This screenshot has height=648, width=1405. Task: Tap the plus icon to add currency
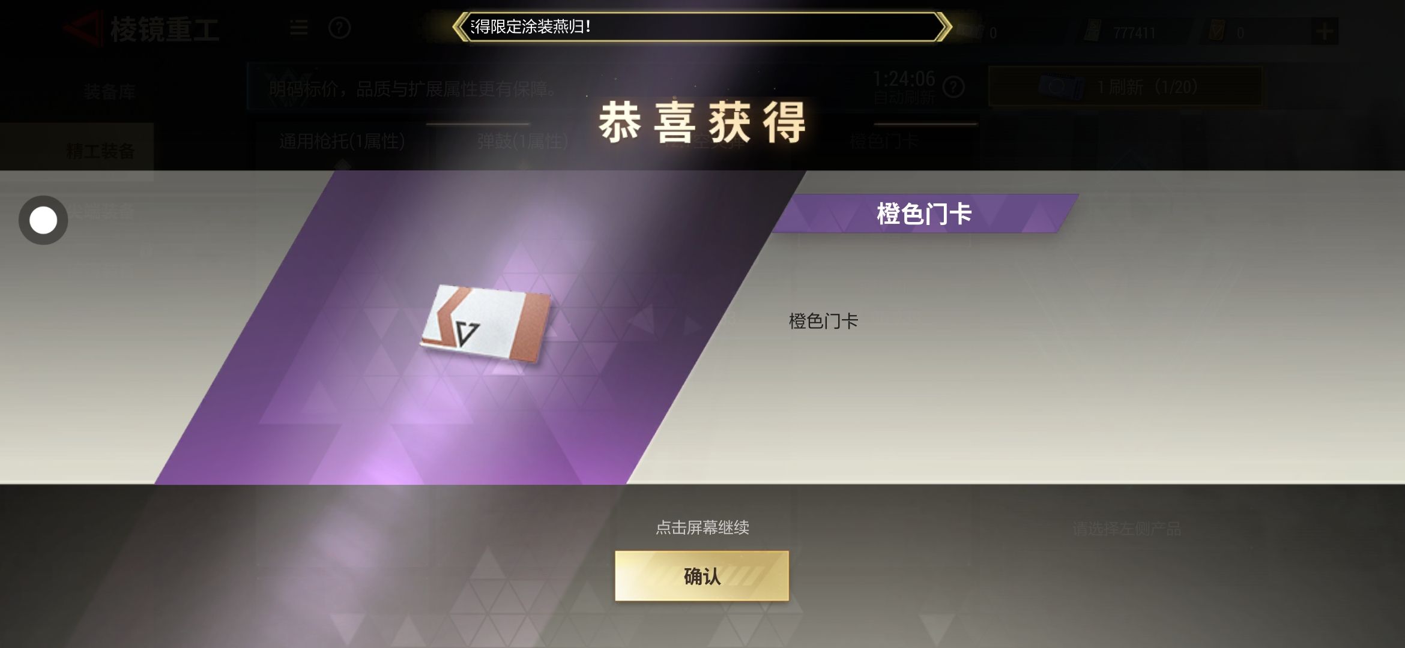(x=1325, y=31)
